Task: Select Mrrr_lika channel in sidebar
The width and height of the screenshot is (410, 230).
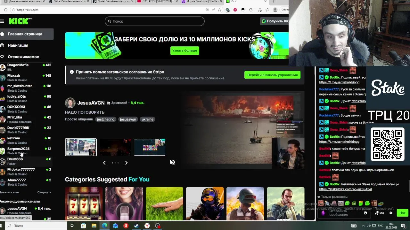Action: pyautogui.click(x=26, y=119)
